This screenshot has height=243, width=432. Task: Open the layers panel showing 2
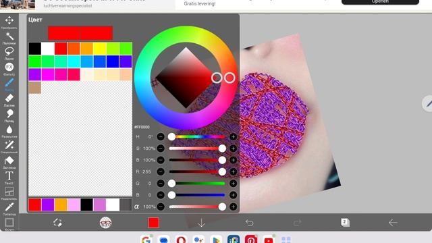pos(345,222)
